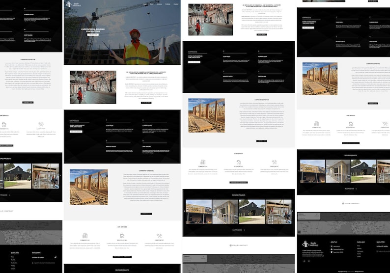The width and height of the screenshot is (390, 273).
Task: Click the Carpentry Expertise black button on crane hero page
Action: (146, 214)
